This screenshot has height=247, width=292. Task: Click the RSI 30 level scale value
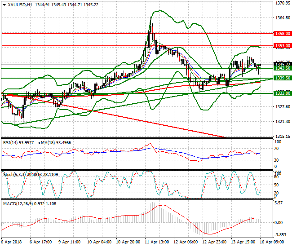277,160
